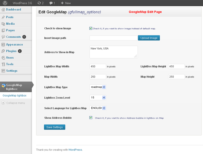Click the Settings sliders icon
203x154 pixels.
pos(3,71)
